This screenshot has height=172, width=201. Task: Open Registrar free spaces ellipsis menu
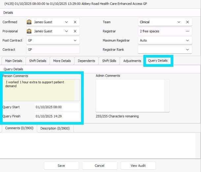(187, 31)
